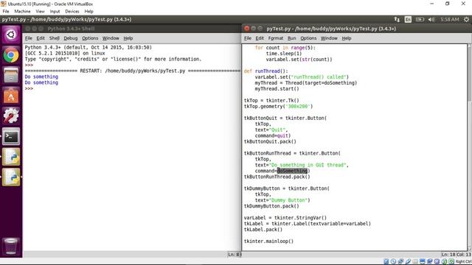Open the Debug menu in Python Shell
The width and height of the screenshot is (472, 265).
(71, 38)
